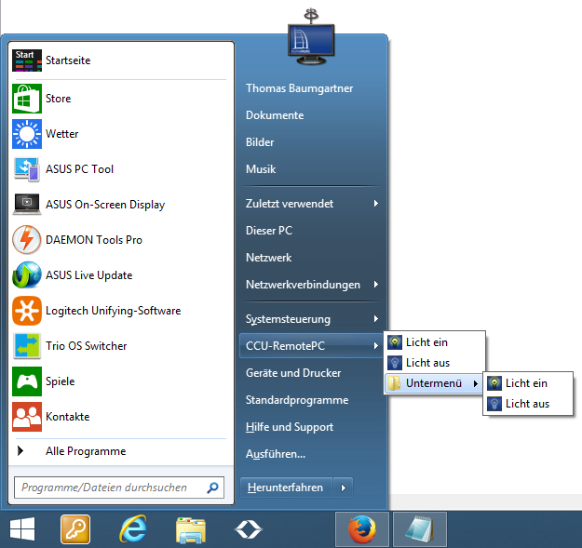Select CCU-RemotePC label
Screen dimensions: 582x548
(x=285, y=346)
